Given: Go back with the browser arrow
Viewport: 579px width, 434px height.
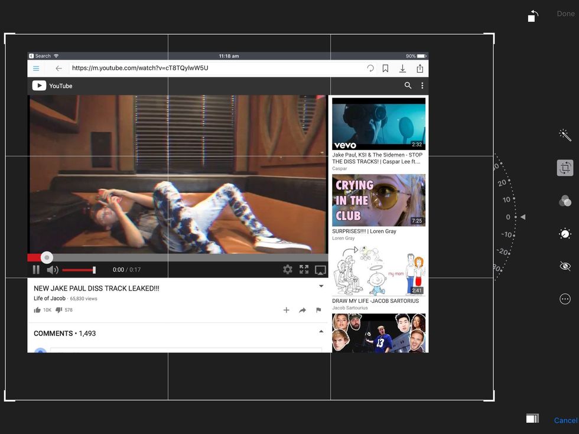Looking at the screenshot, I should (x=58, y=68).
